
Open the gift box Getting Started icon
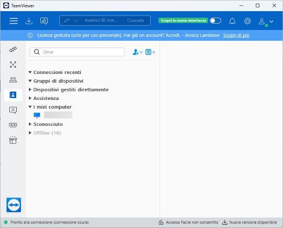(x=13, y=140)
